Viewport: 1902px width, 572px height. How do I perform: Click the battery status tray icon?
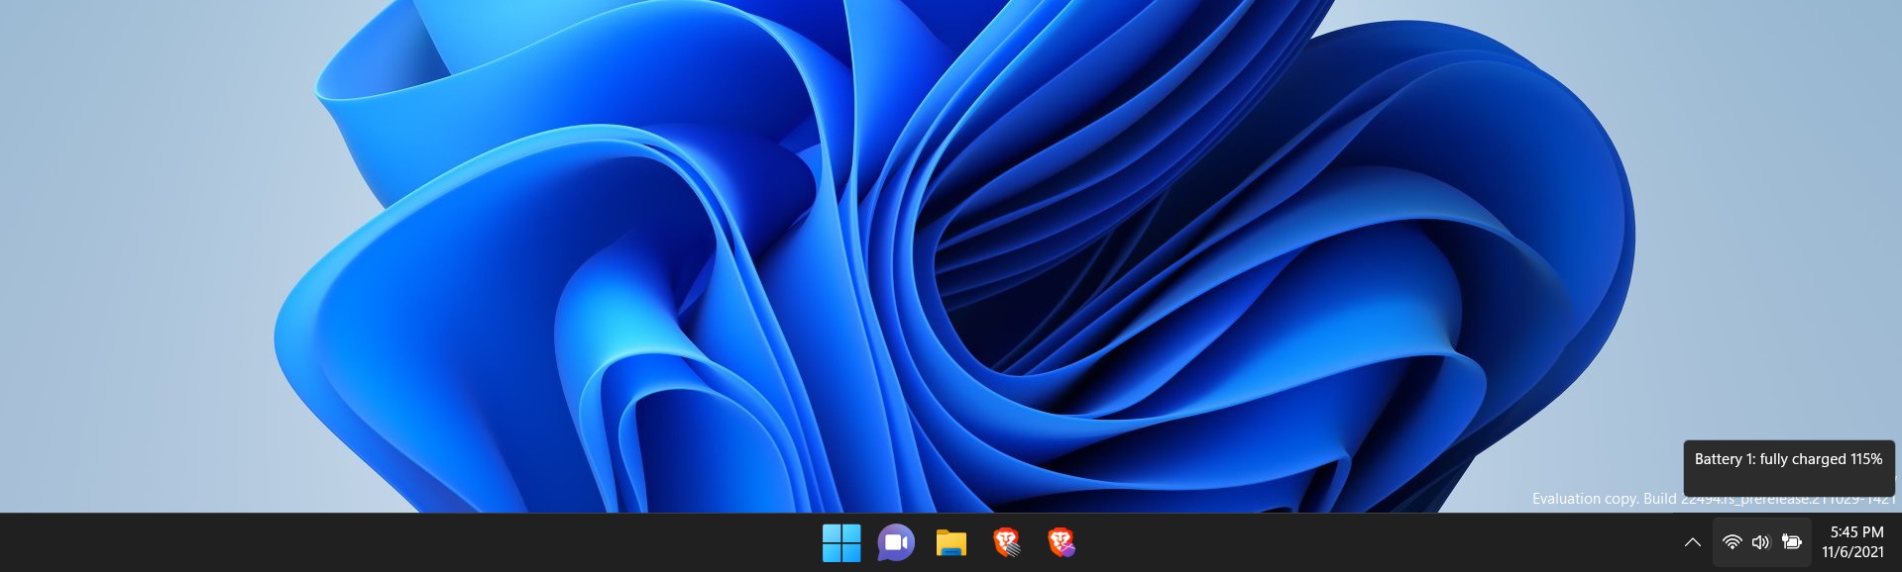pyautogui.click(x=1792, y=542)
